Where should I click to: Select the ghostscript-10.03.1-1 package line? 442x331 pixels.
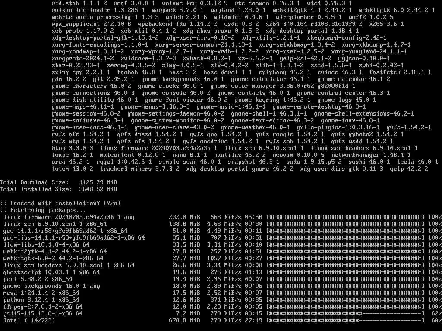(x=52, y=272)
